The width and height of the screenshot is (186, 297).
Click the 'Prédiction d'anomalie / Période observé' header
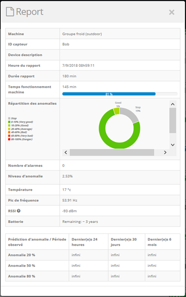(x=37, y=242)
